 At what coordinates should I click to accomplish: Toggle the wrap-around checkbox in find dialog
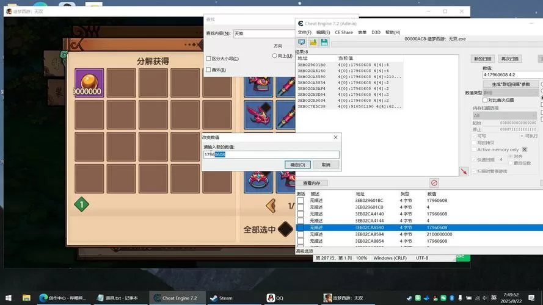208,70
